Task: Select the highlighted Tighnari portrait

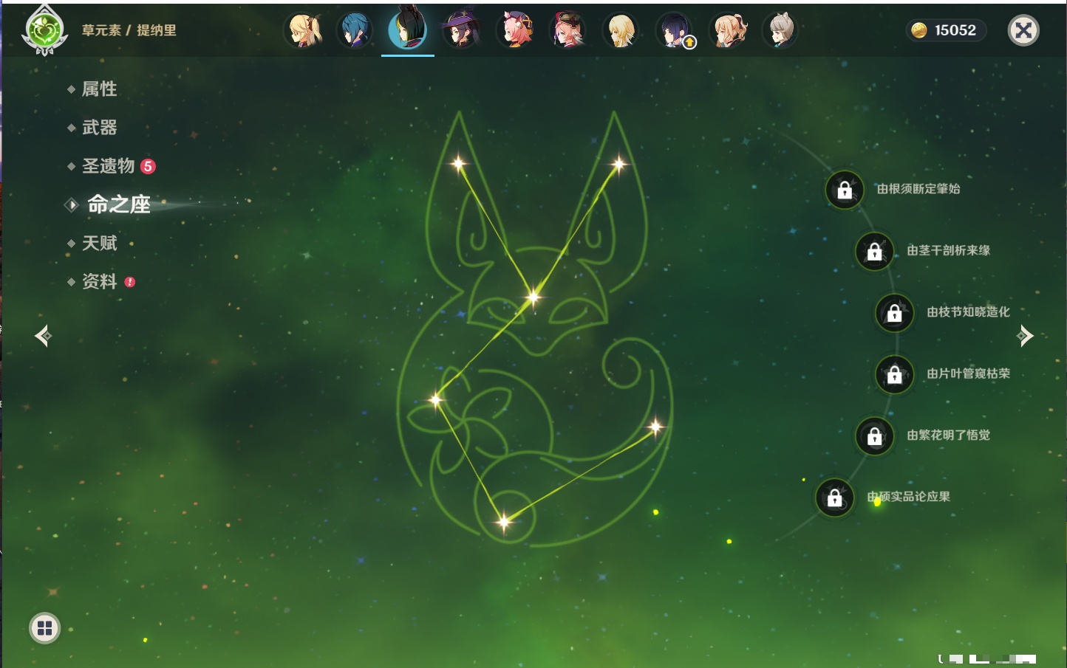Action: [408, 30]
